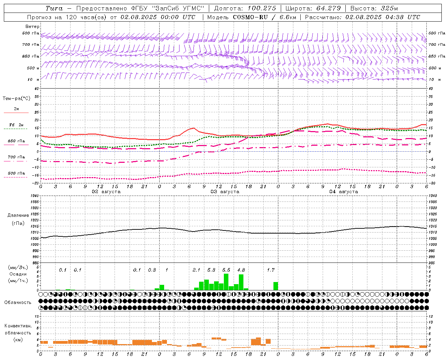
Task: Click the 5.3 three-hour precipitation value
Action: (211, 270)
